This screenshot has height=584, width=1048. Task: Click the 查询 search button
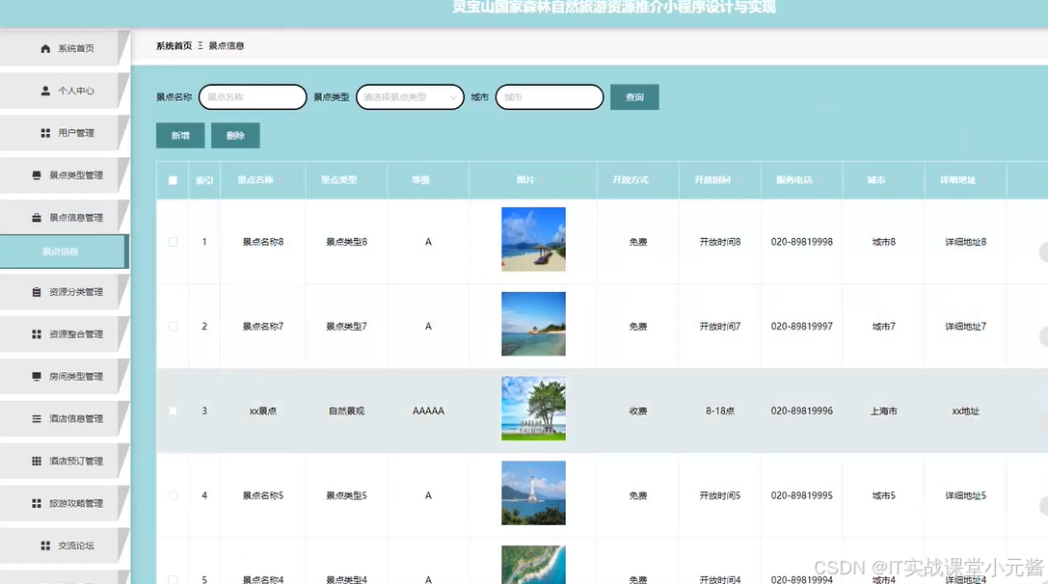pos(634,97)
